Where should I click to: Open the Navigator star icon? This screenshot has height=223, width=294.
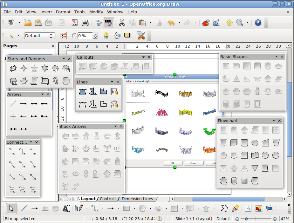[229, 23]
